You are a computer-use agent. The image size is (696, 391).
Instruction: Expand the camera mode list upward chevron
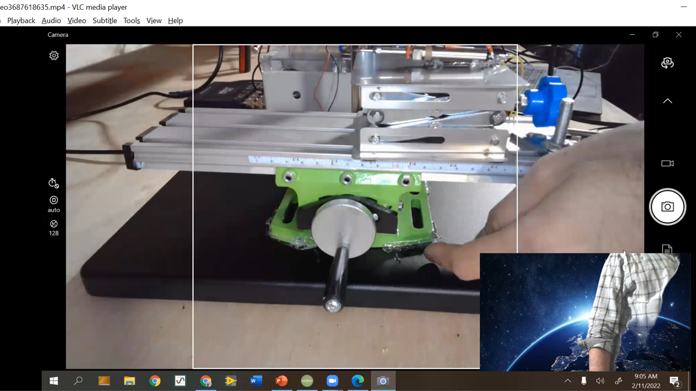667,101
